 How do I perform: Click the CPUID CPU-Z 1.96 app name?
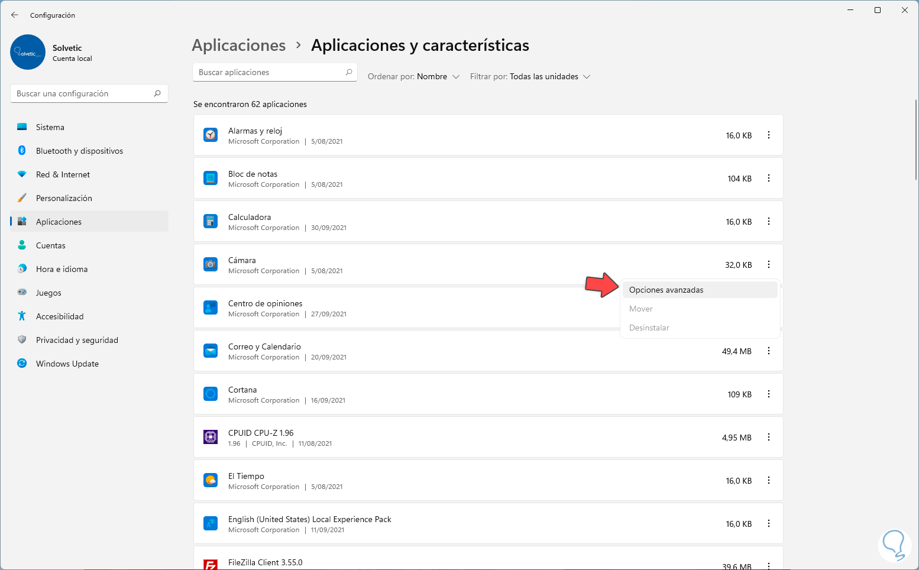(x=261, y=433)
